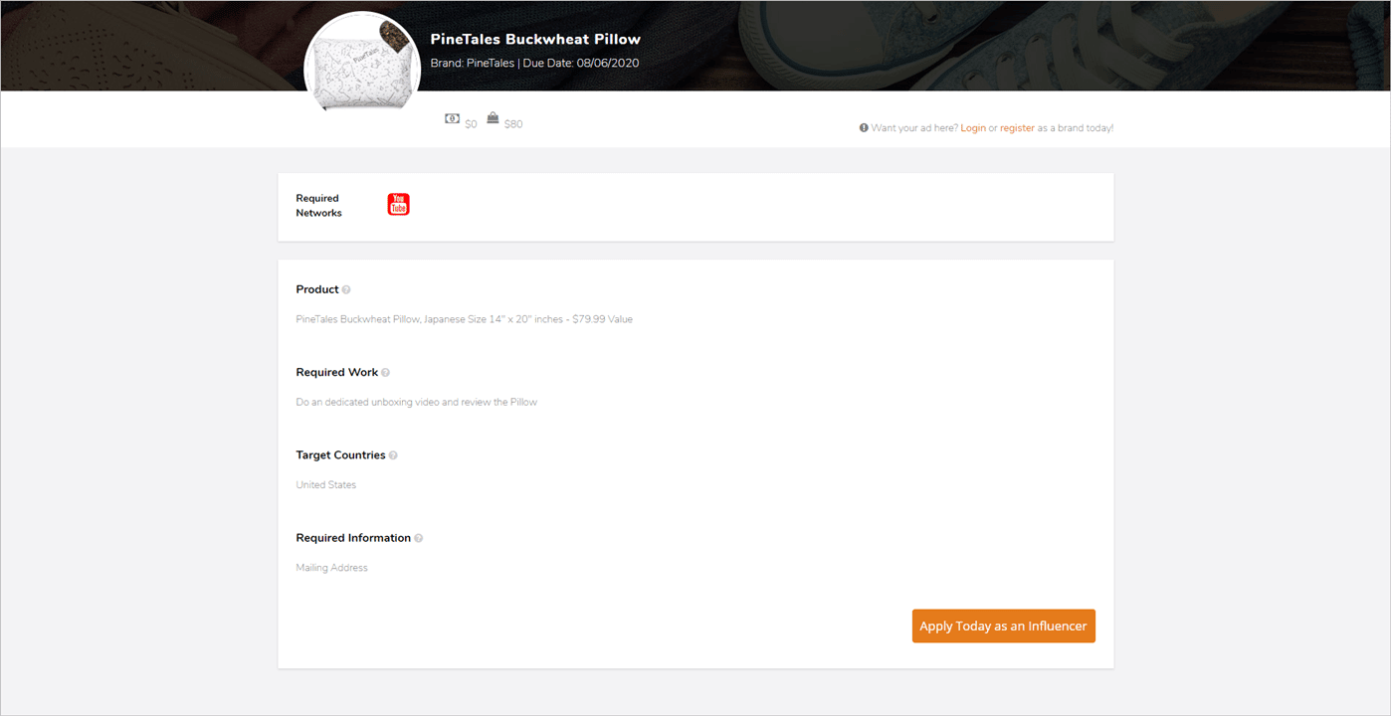1391x716 pixels.
Task: Click the Target Countries heading
Action: tap(340, 454)
